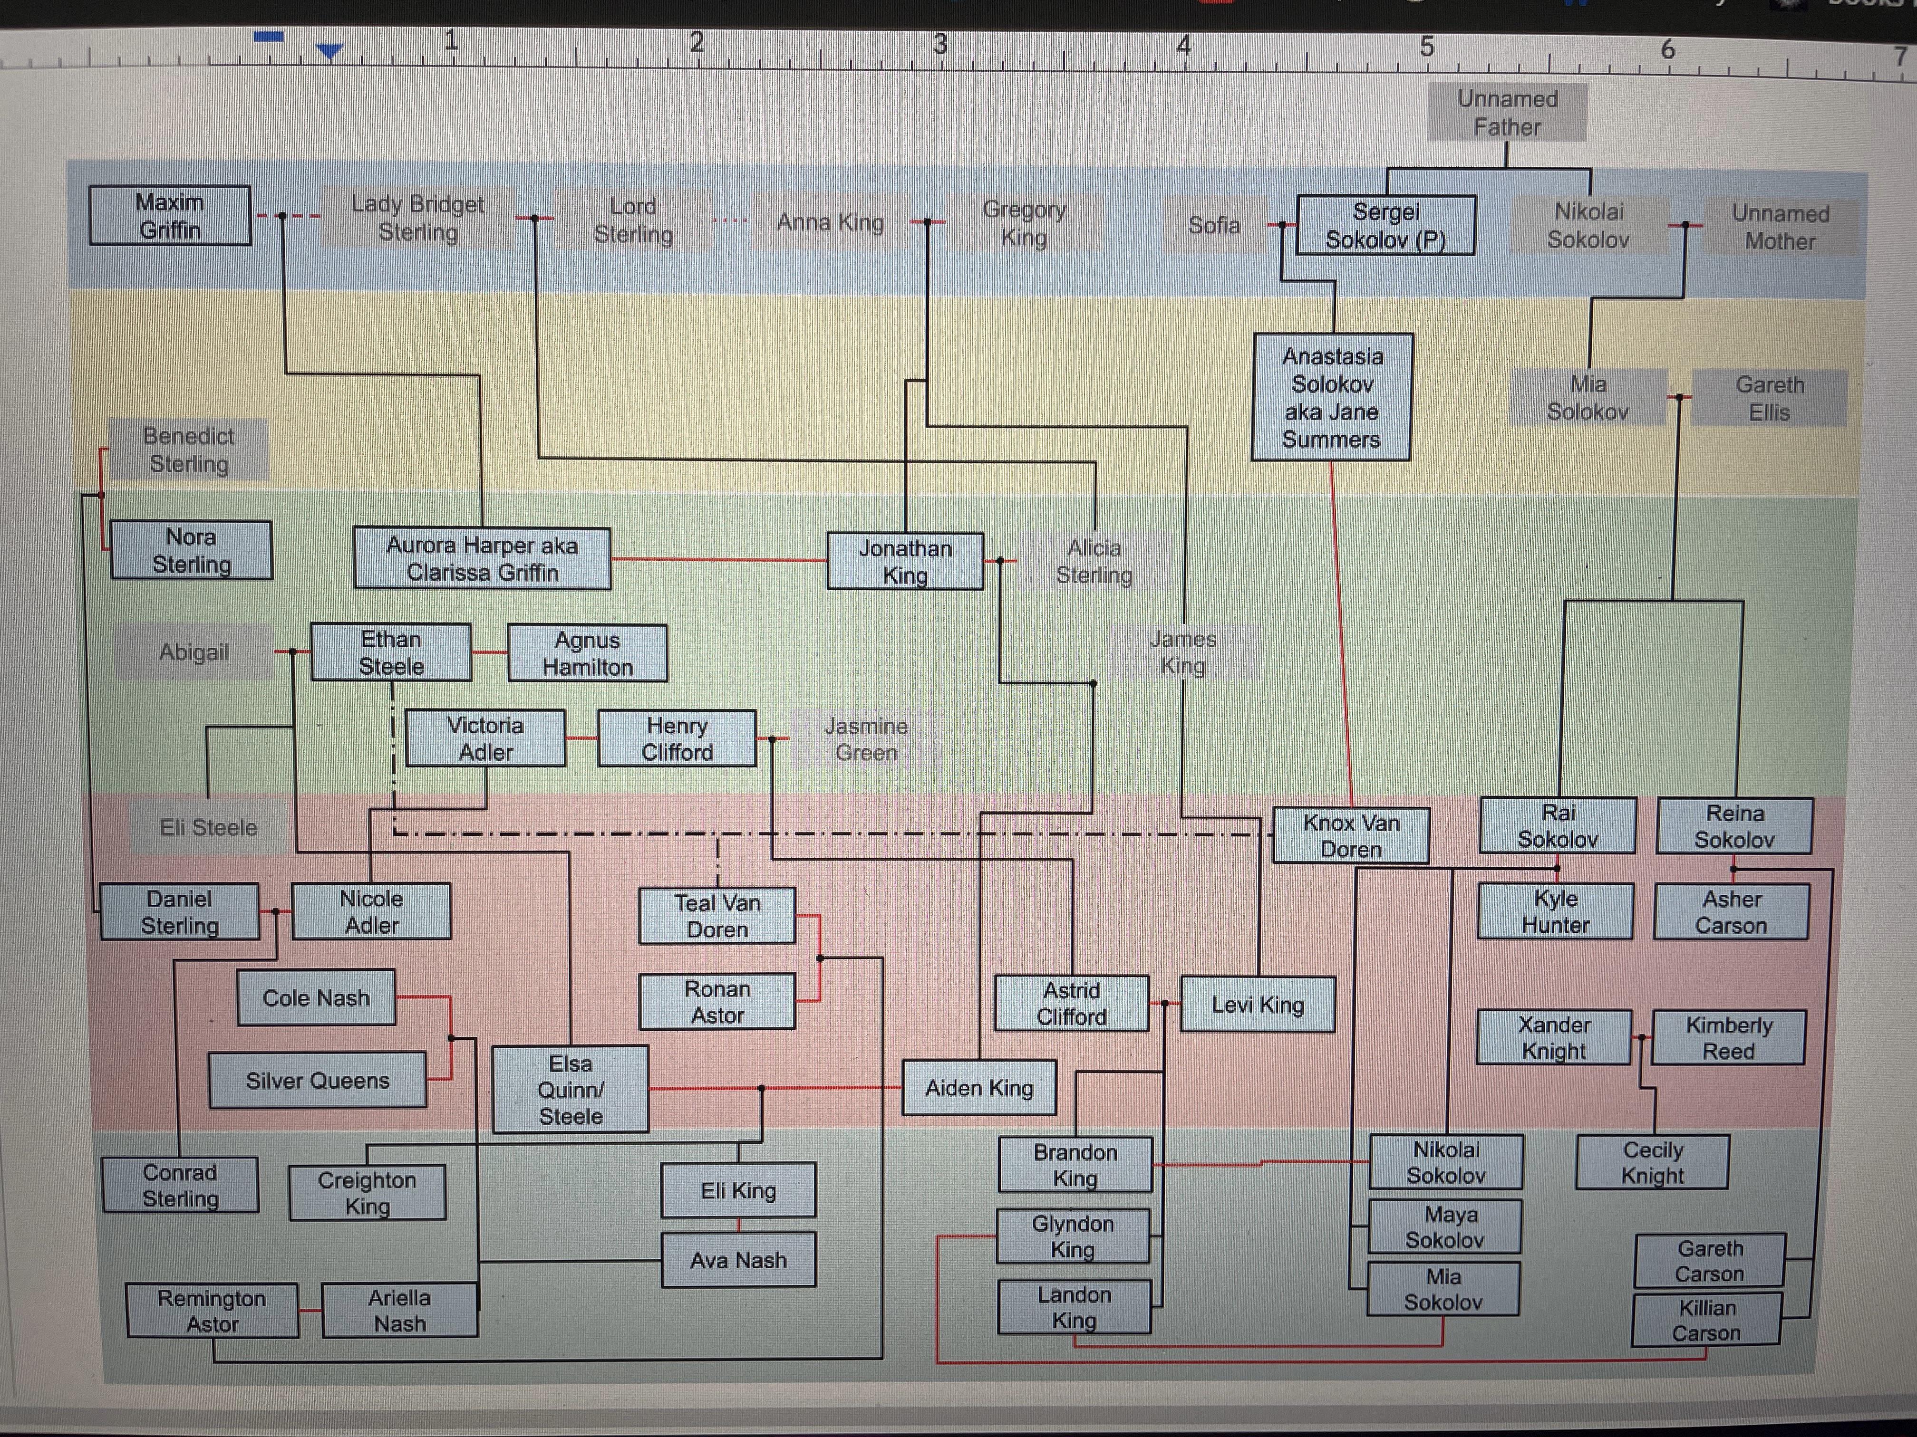Select the Maxim Griffin box
This screenshot has width=1917, height=1437.
(x=170, y=216)
